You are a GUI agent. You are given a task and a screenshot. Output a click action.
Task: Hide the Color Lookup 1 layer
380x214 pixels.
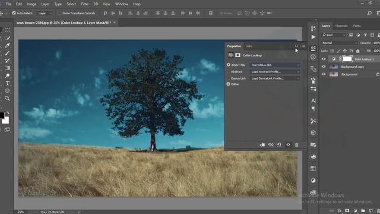[324, 59]
